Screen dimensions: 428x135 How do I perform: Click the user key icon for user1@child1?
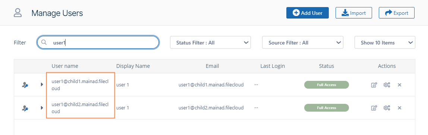25,85
